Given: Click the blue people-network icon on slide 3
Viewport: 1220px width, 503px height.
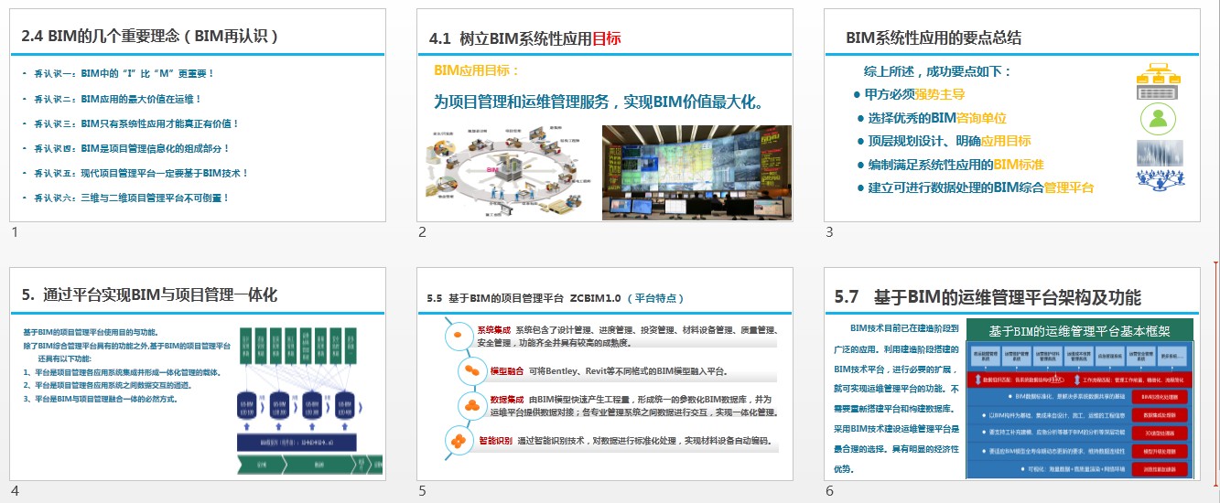Looking at the screenshot, I should (1160, 179).
